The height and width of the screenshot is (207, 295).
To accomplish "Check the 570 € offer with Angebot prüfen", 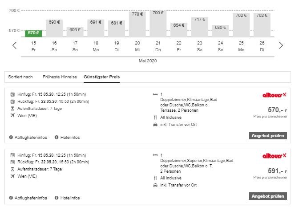I will pos(268,135).
